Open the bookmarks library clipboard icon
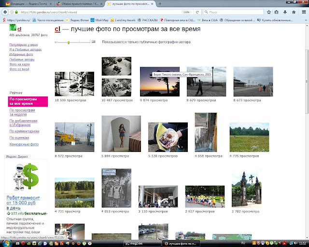This screenshot has height=247, width=309. (x=277, y=12)
